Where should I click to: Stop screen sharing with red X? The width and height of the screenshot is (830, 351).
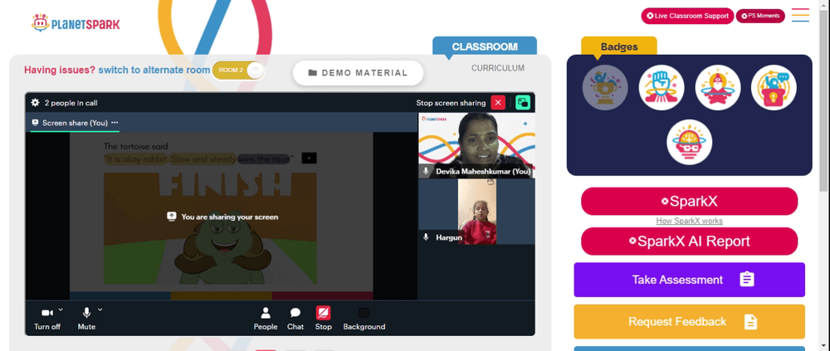click(x=497, y=103)
